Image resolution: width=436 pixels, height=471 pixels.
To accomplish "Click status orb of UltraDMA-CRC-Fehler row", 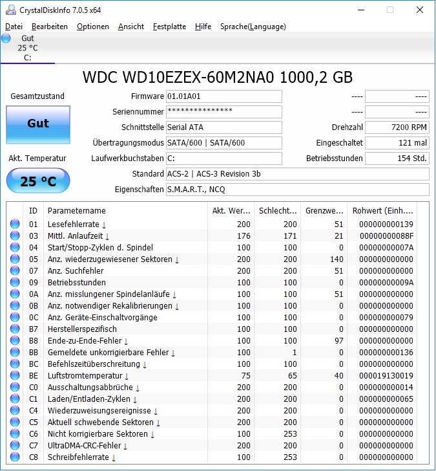I will coord(15,445).
